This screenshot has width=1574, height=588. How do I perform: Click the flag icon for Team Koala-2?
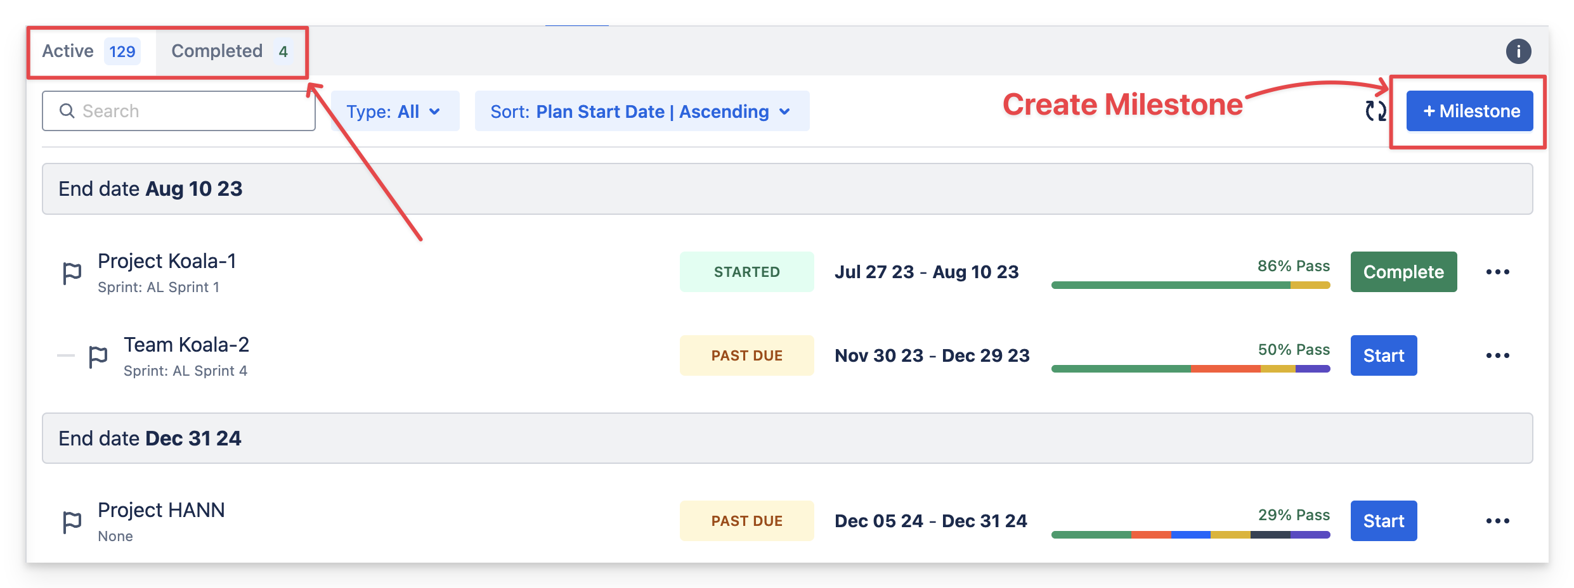pos(98,357)
